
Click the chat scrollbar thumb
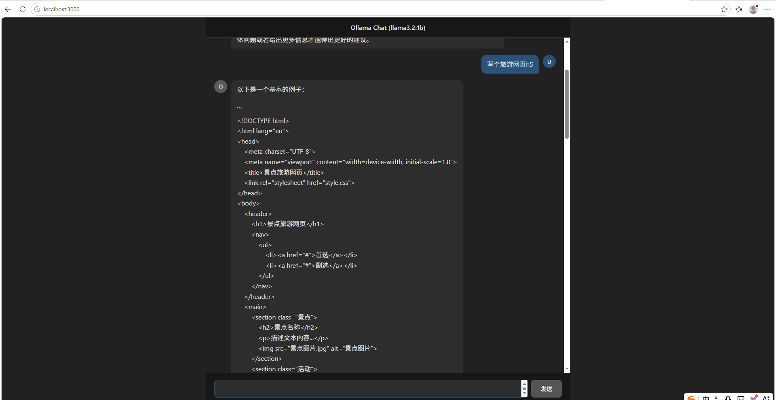coord(567,104)
